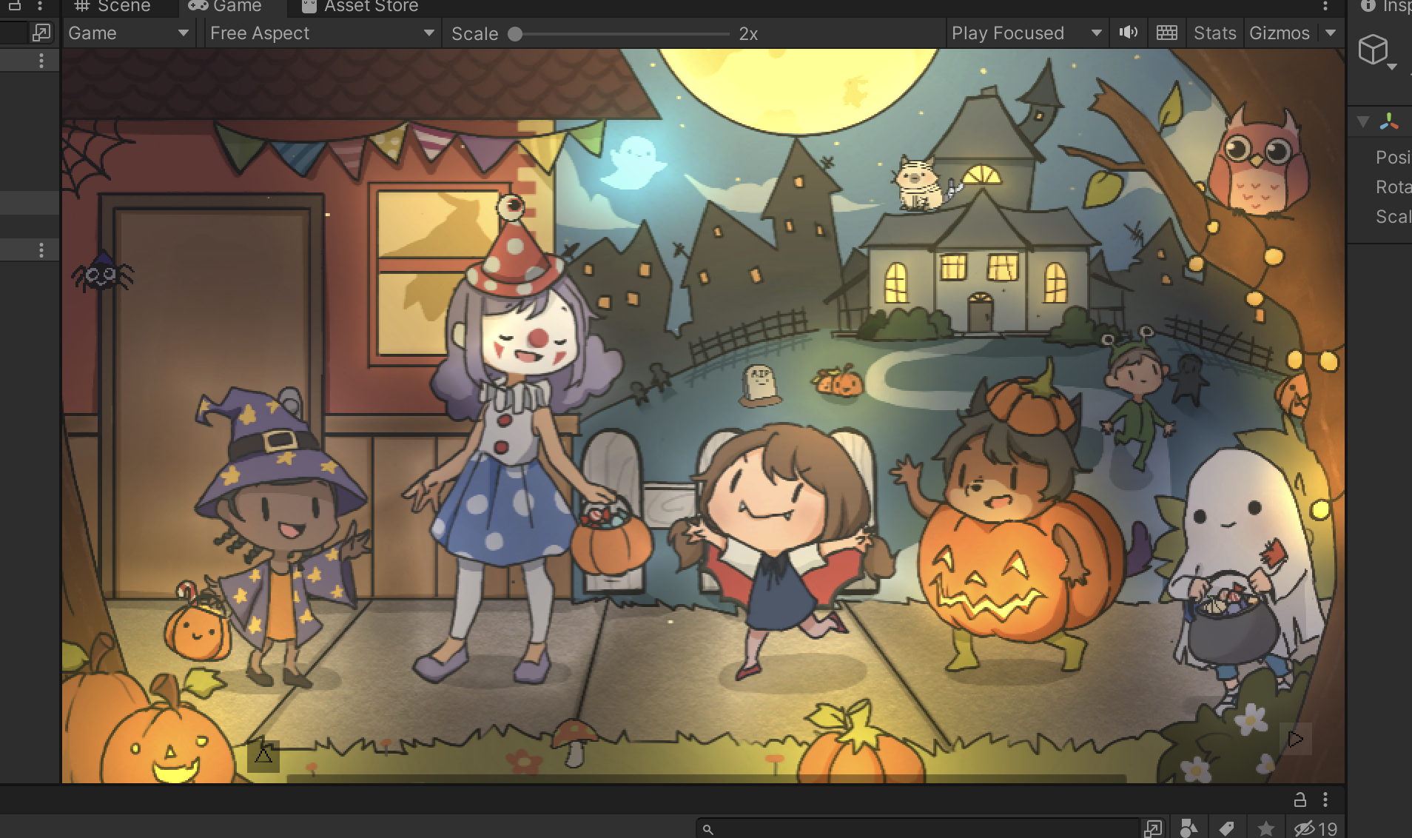The height and width of the screenshot is (838, 1412).
Task: Open the dropdown arrow beside the cube icon
Action: click(x=1392, y=67)
